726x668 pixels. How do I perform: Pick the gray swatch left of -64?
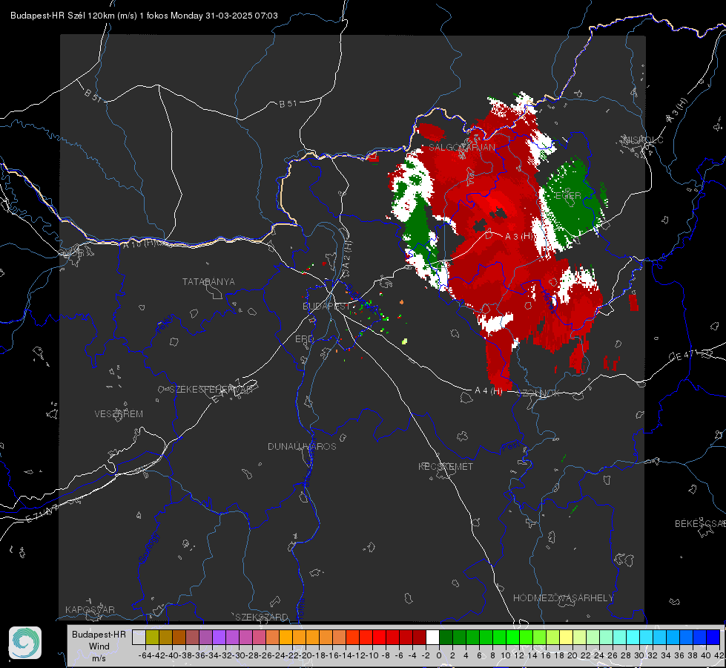pos(139,637)
